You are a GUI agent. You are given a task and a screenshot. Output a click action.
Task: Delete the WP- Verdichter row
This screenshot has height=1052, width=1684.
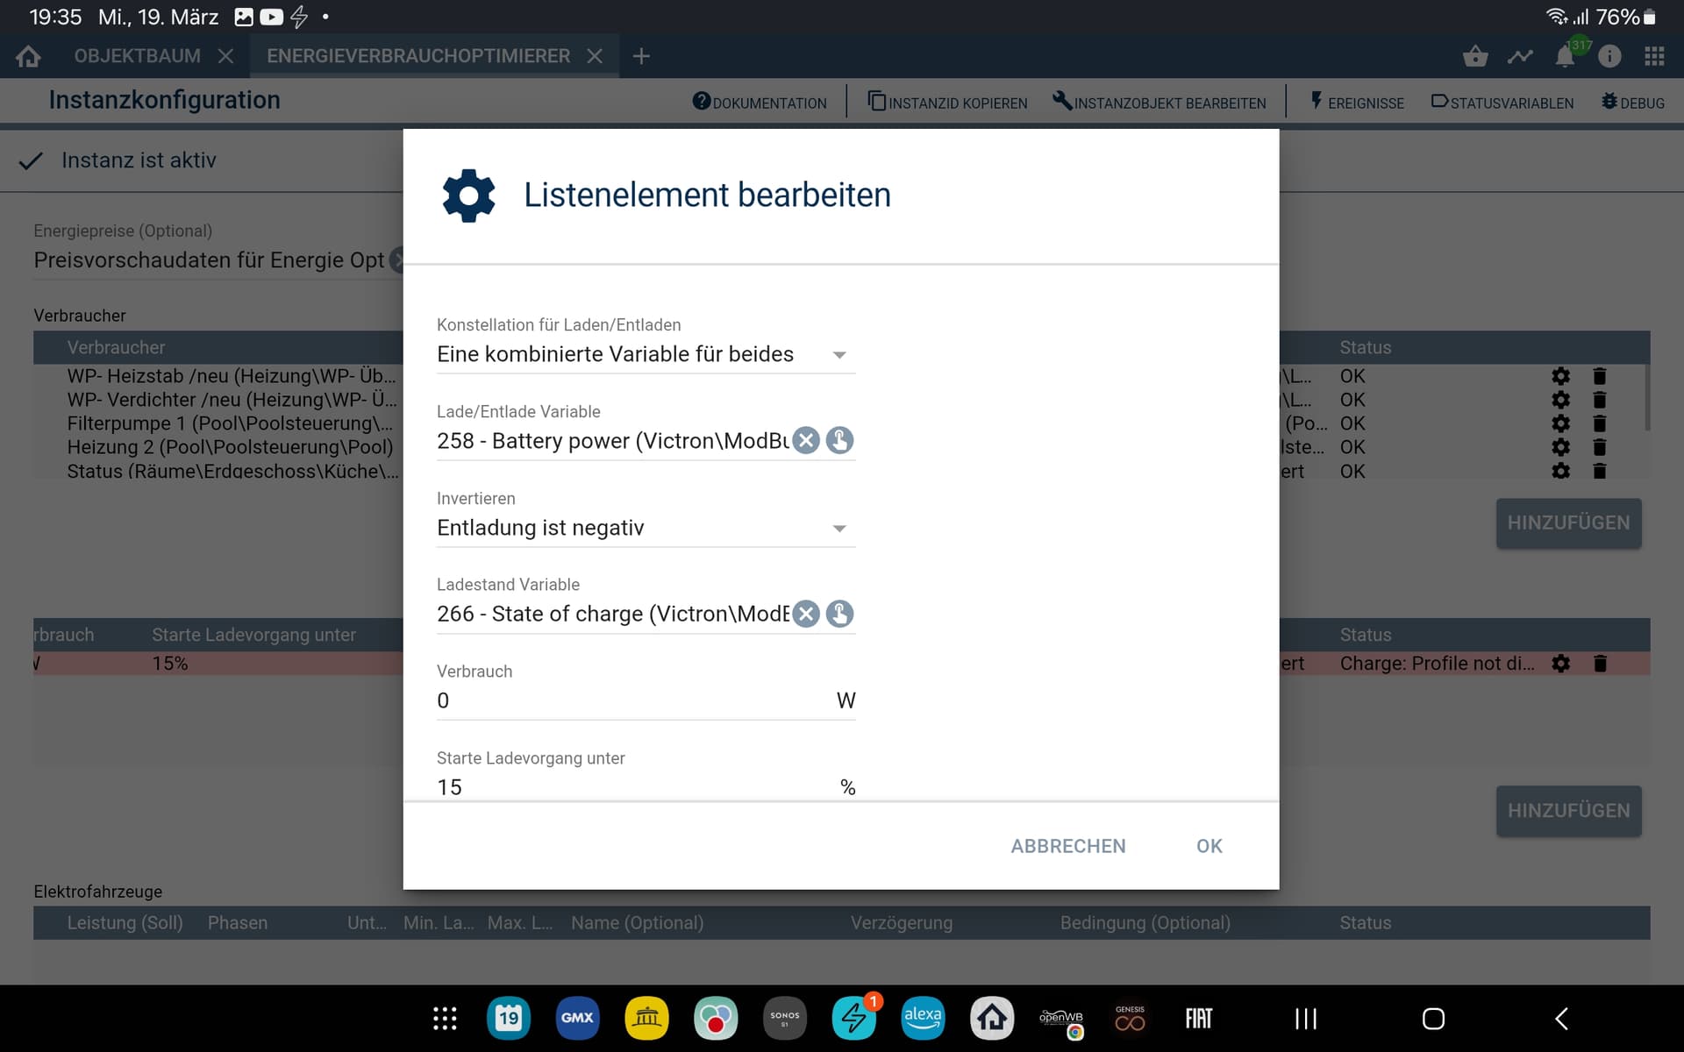click(1599, 400)
